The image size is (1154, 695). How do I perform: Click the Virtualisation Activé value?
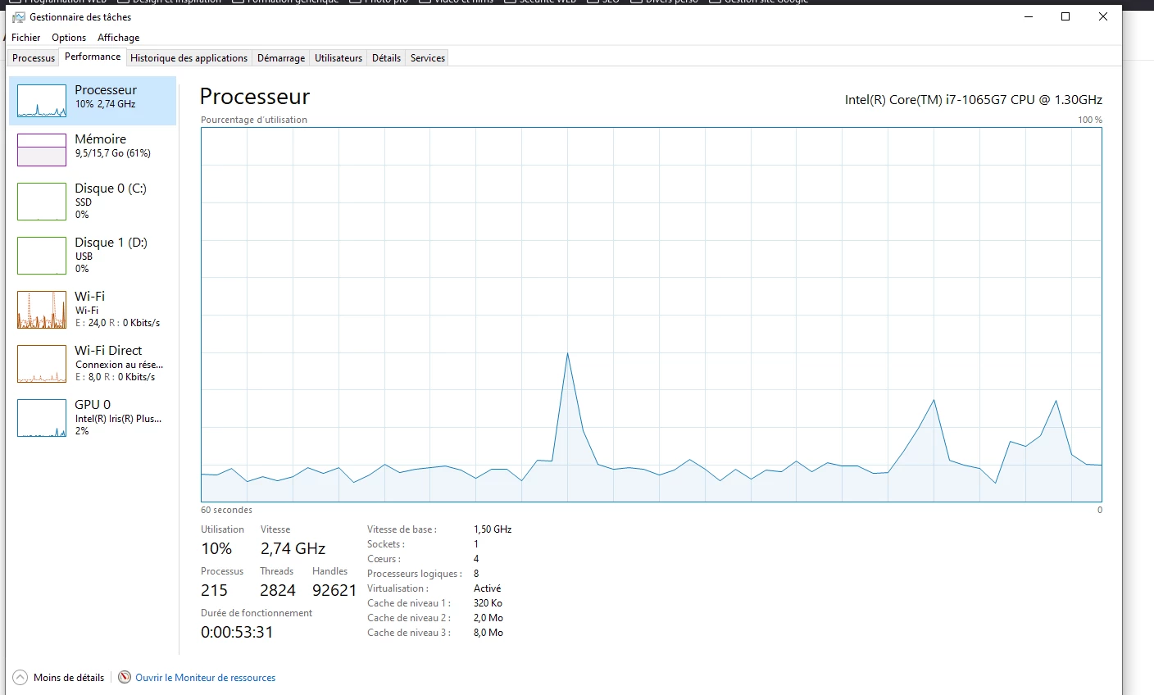pyautogui.click(x=487, y=588)
